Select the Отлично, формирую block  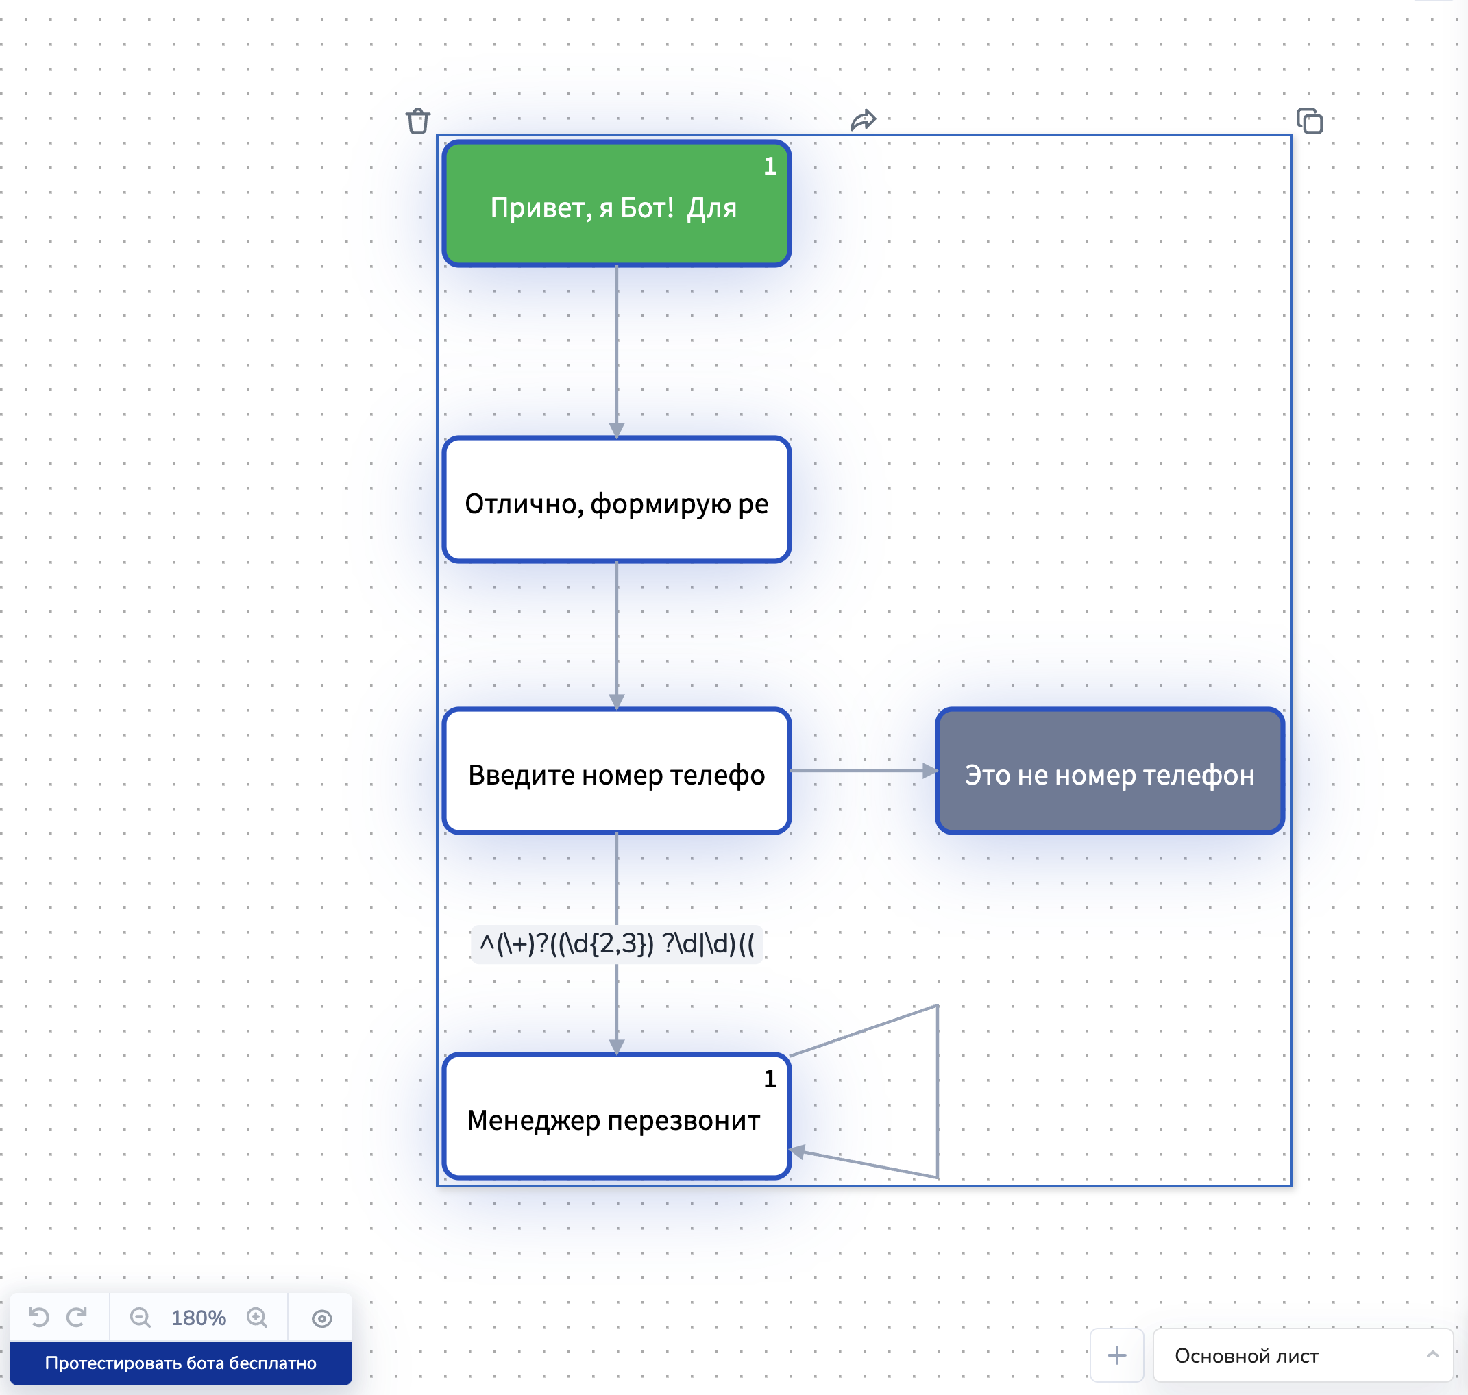[615, 499]
